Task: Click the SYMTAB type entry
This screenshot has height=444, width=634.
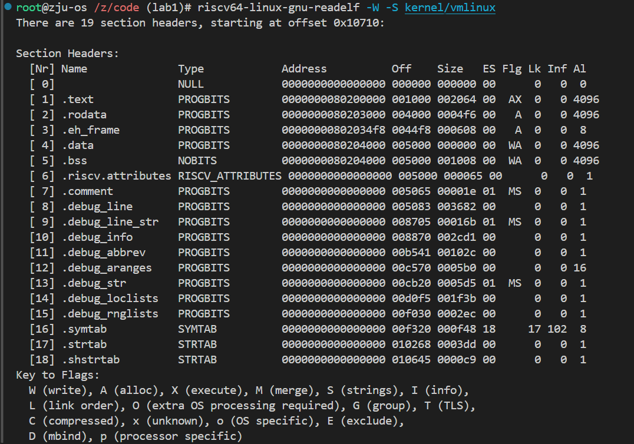Action: 197,329
